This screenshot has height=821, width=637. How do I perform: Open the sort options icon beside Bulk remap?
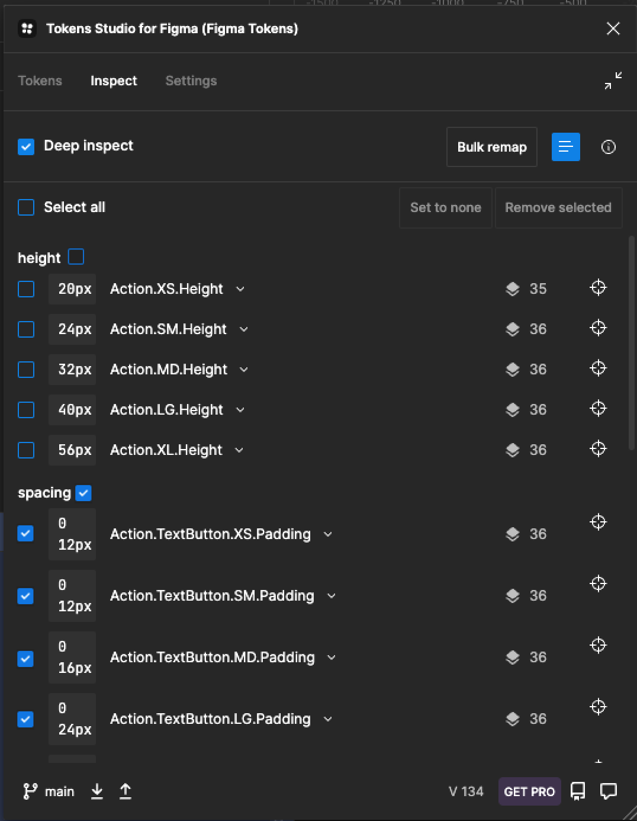[x=565, y=147]
